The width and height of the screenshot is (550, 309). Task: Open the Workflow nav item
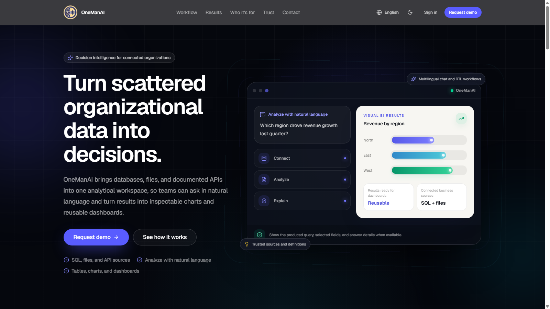click(x=187, y=12)
